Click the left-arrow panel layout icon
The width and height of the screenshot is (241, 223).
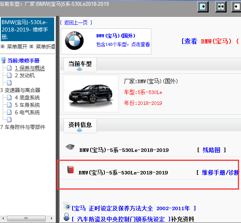236,7
